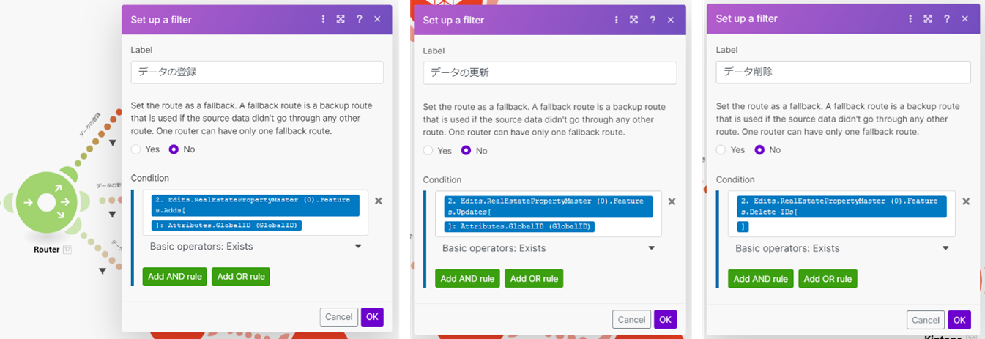Select No fallback in データ削除 dialog

[x=760, y=149]
